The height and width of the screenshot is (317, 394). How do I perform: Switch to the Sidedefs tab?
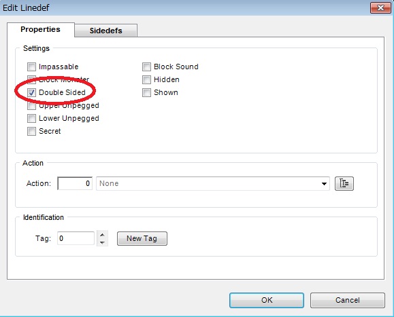(105, 31)
